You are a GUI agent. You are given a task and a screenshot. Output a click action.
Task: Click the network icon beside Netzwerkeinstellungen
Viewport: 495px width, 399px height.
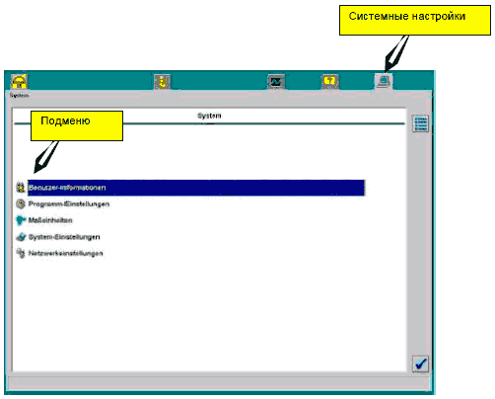pyautogui.click(x=21, y=253)
